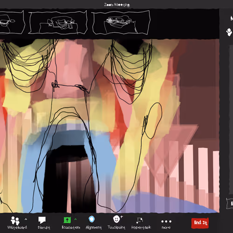Click the participant avatar icon in side panel

pyautogui.click(x=229, y=32)
